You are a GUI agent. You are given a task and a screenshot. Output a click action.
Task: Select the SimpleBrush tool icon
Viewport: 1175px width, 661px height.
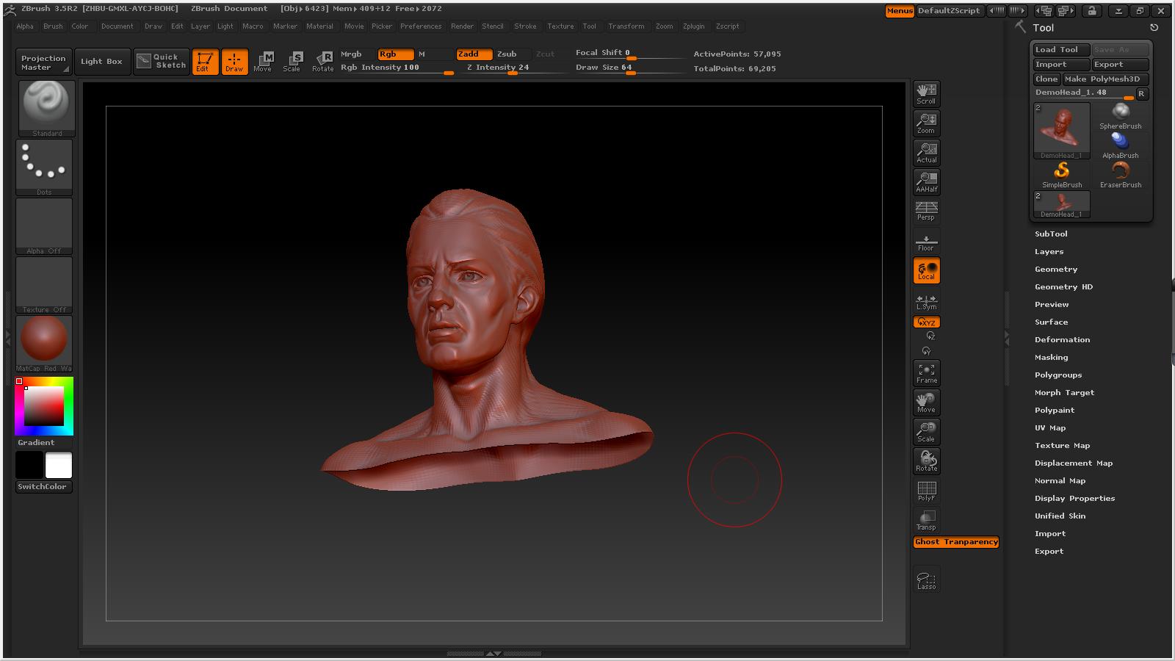[1062, 175]
